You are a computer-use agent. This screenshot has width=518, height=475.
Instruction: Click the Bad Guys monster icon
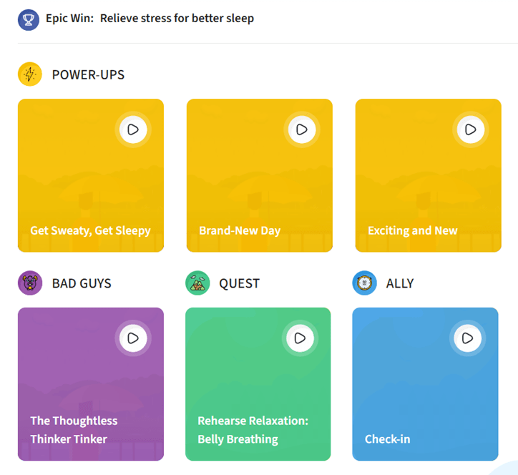(x=30, y=283)
